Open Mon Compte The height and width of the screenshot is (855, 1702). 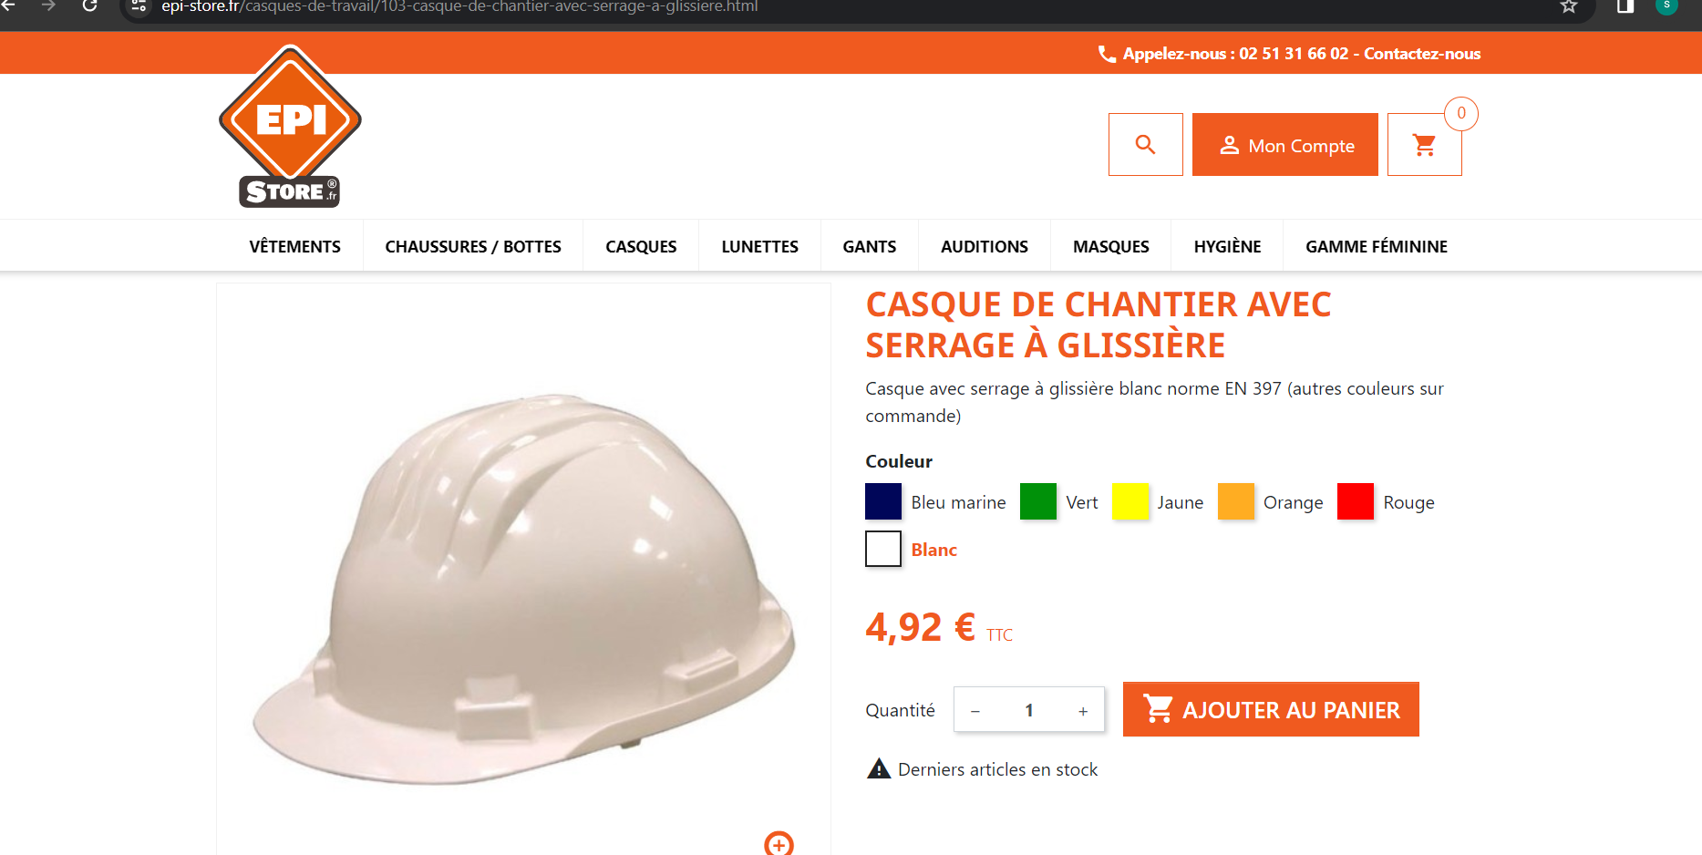pos(1285,144)
